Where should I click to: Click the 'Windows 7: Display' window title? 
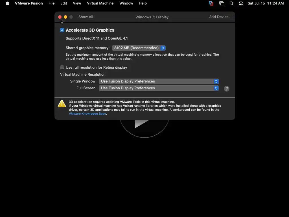tap(152, 17)
